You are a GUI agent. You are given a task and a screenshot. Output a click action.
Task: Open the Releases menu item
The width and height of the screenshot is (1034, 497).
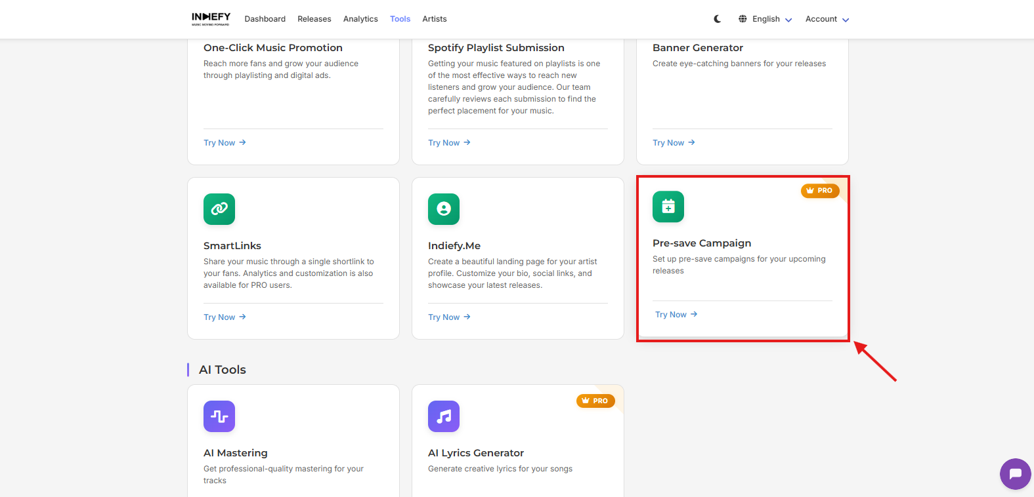[x=314, y=19]
